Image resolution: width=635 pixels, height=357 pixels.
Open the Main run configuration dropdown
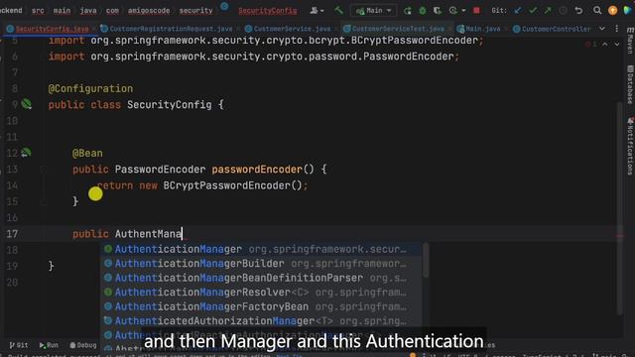coord(373,11)
